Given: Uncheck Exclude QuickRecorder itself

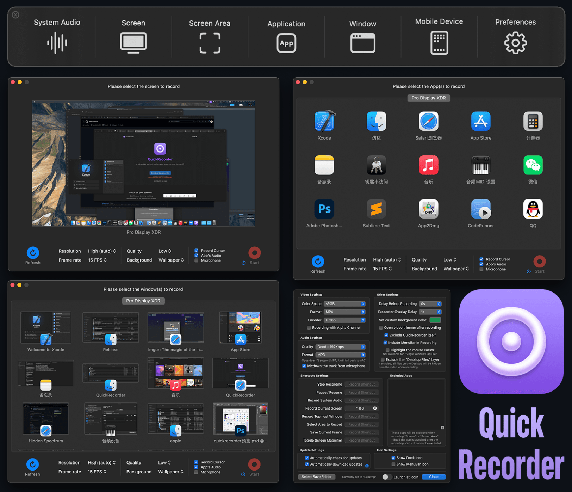Looking at the screenshot, I should pos(386,335).
